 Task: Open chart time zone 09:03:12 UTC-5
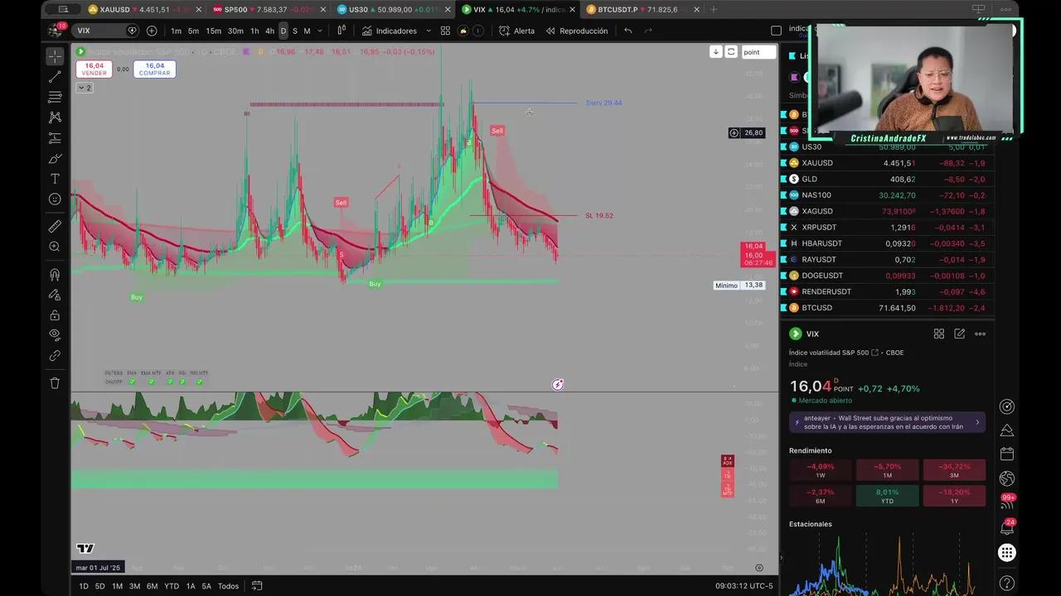click(x=744, y=586)
